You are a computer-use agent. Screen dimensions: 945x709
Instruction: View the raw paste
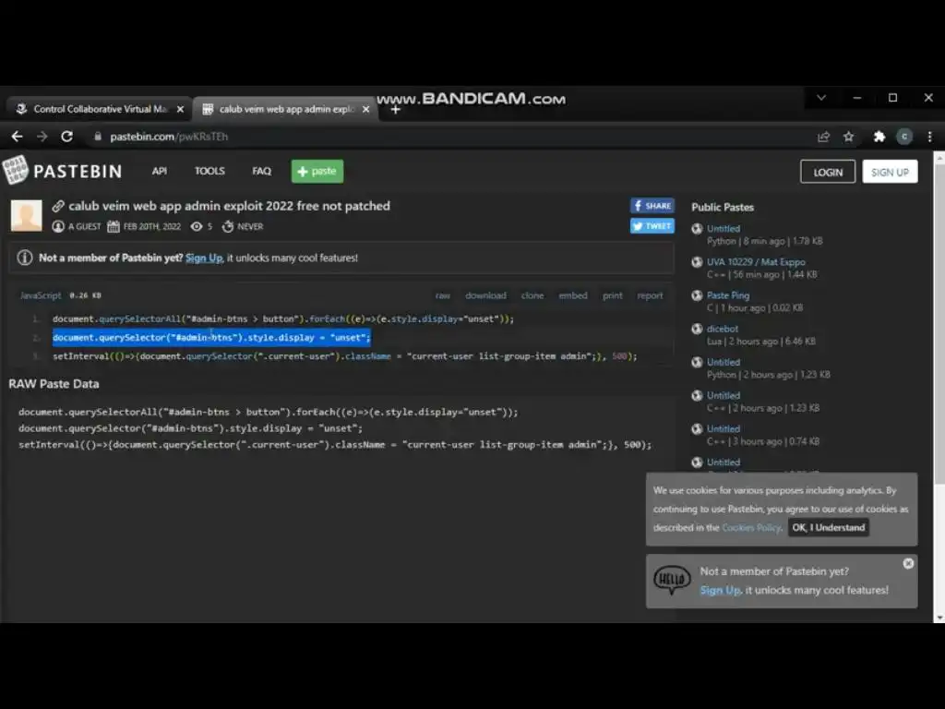coord(442,295)
